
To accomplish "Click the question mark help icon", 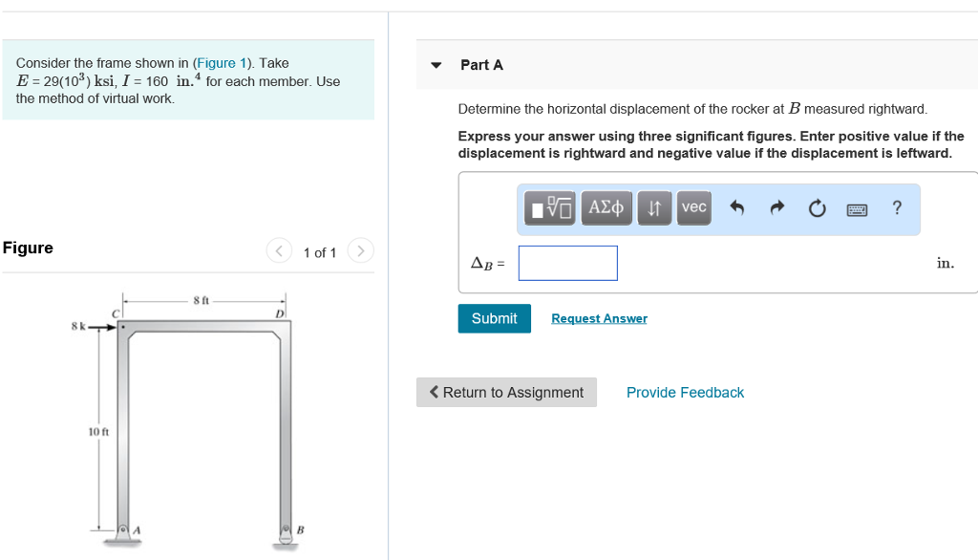I will pyautogui.click(x=896, y=207).
